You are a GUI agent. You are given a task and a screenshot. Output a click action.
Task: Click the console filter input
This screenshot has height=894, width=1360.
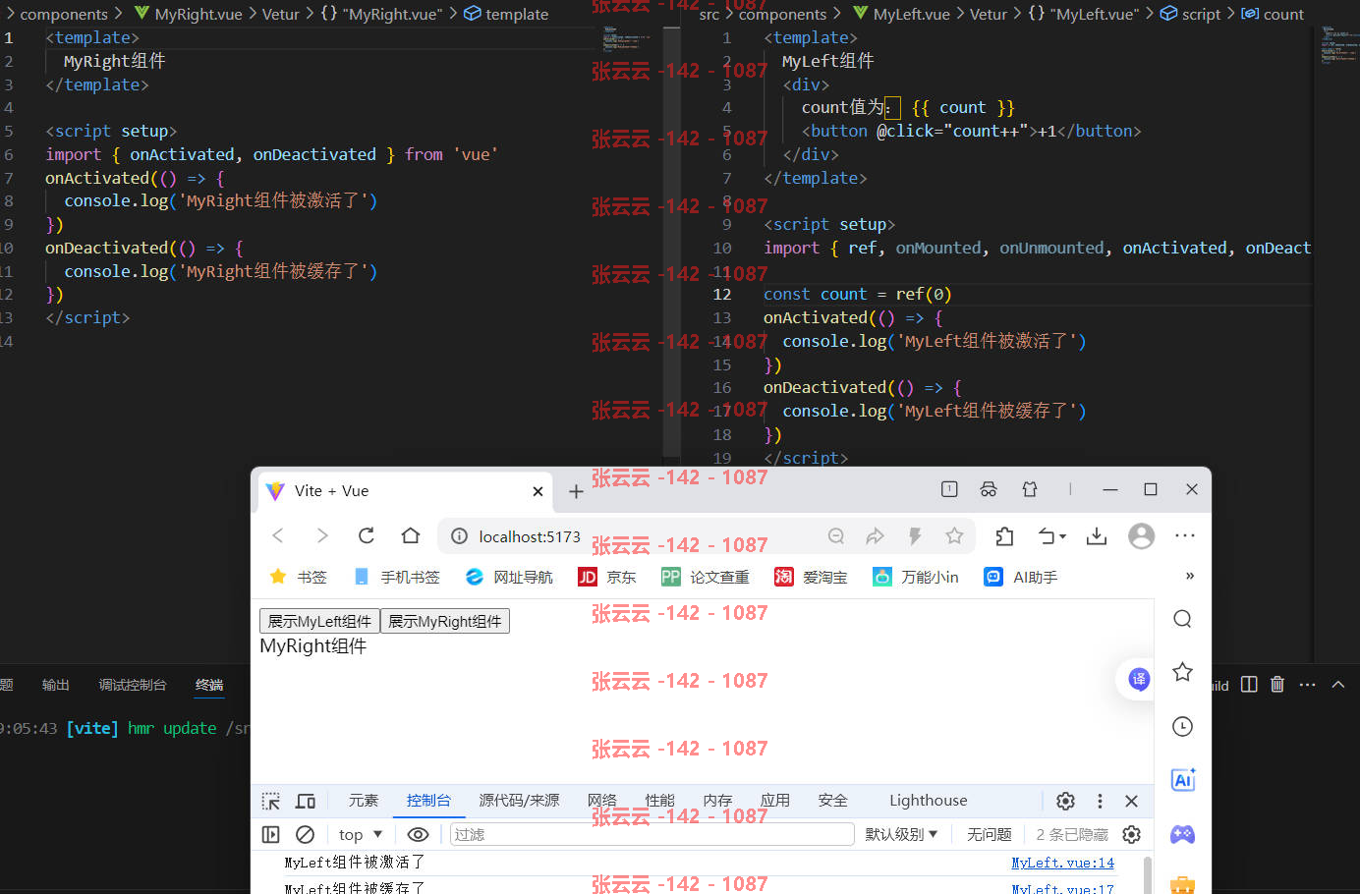pyautogui.click(x=652, y=834)
